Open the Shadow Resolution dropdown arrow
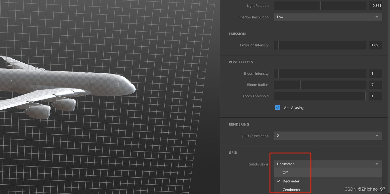The image size is (390, 194). [377, 17]
